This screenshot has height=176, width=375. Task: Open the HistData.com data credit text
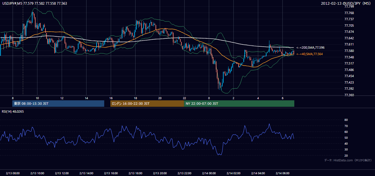[348, 160]
